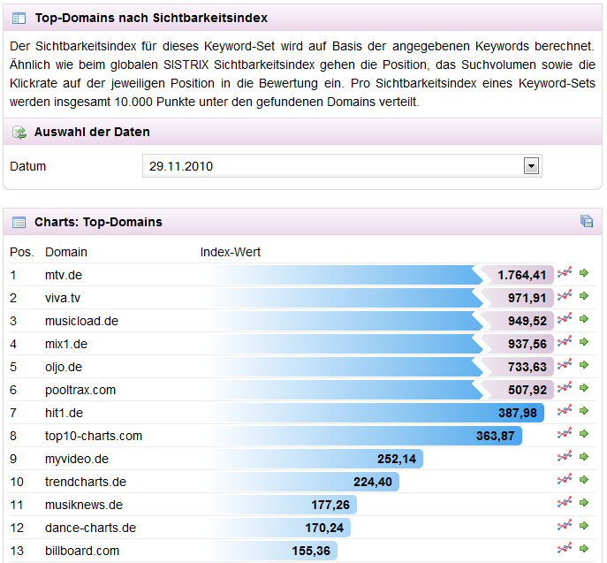Click export icon in Charts: Top-Domains header

pos(587,221)
